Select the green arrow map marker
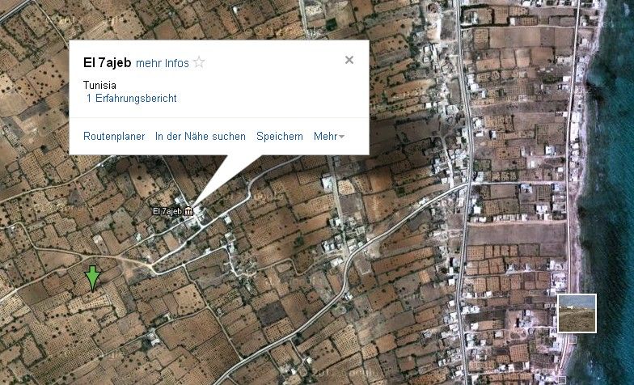The image size is (634, 385). tap(93, 278)
